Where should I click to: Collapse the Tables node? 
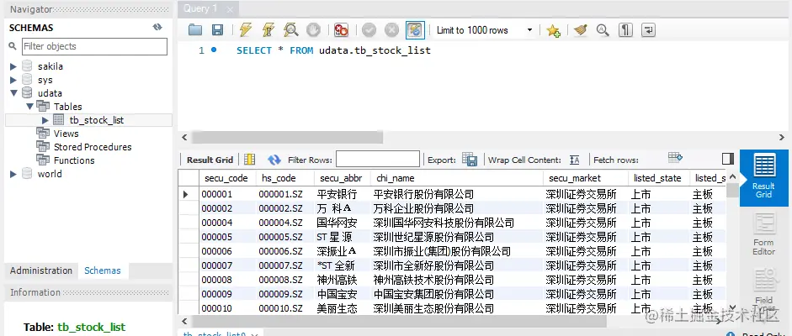pyautogui.click(x=29, y=107)
